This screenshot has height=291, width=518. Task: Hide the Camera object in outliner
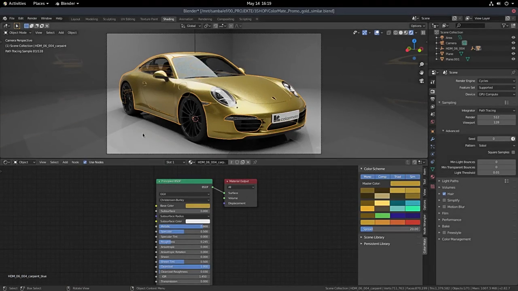click(513, 43)
